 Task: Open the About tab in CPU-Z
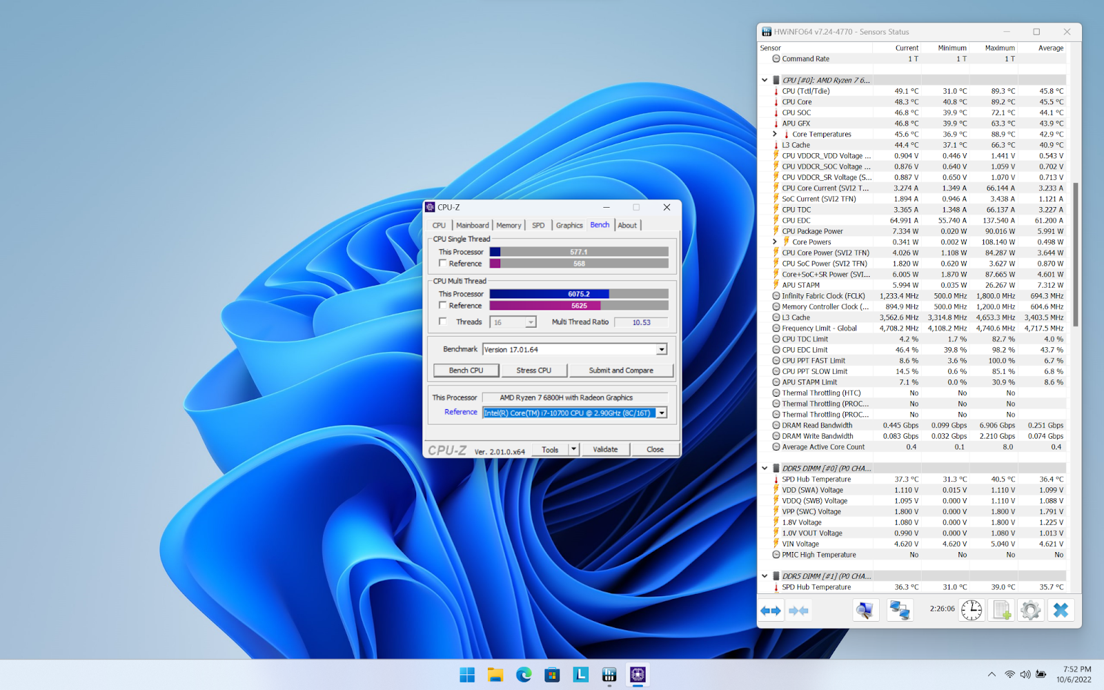pos(627,226)
